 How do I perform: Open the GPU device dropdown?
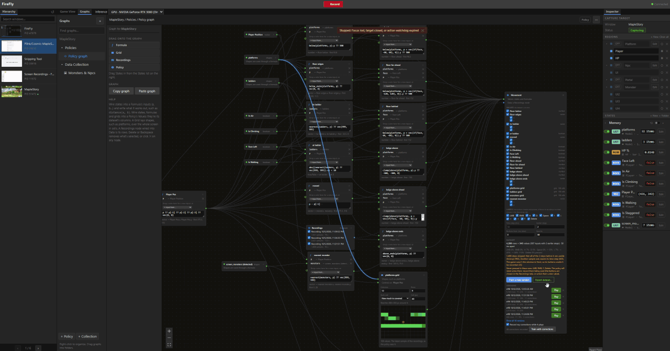pos(137,11)
